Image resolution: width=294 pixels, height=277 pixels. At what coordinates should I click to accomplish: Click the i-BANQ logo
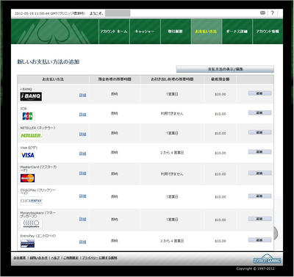coord(31,96)
